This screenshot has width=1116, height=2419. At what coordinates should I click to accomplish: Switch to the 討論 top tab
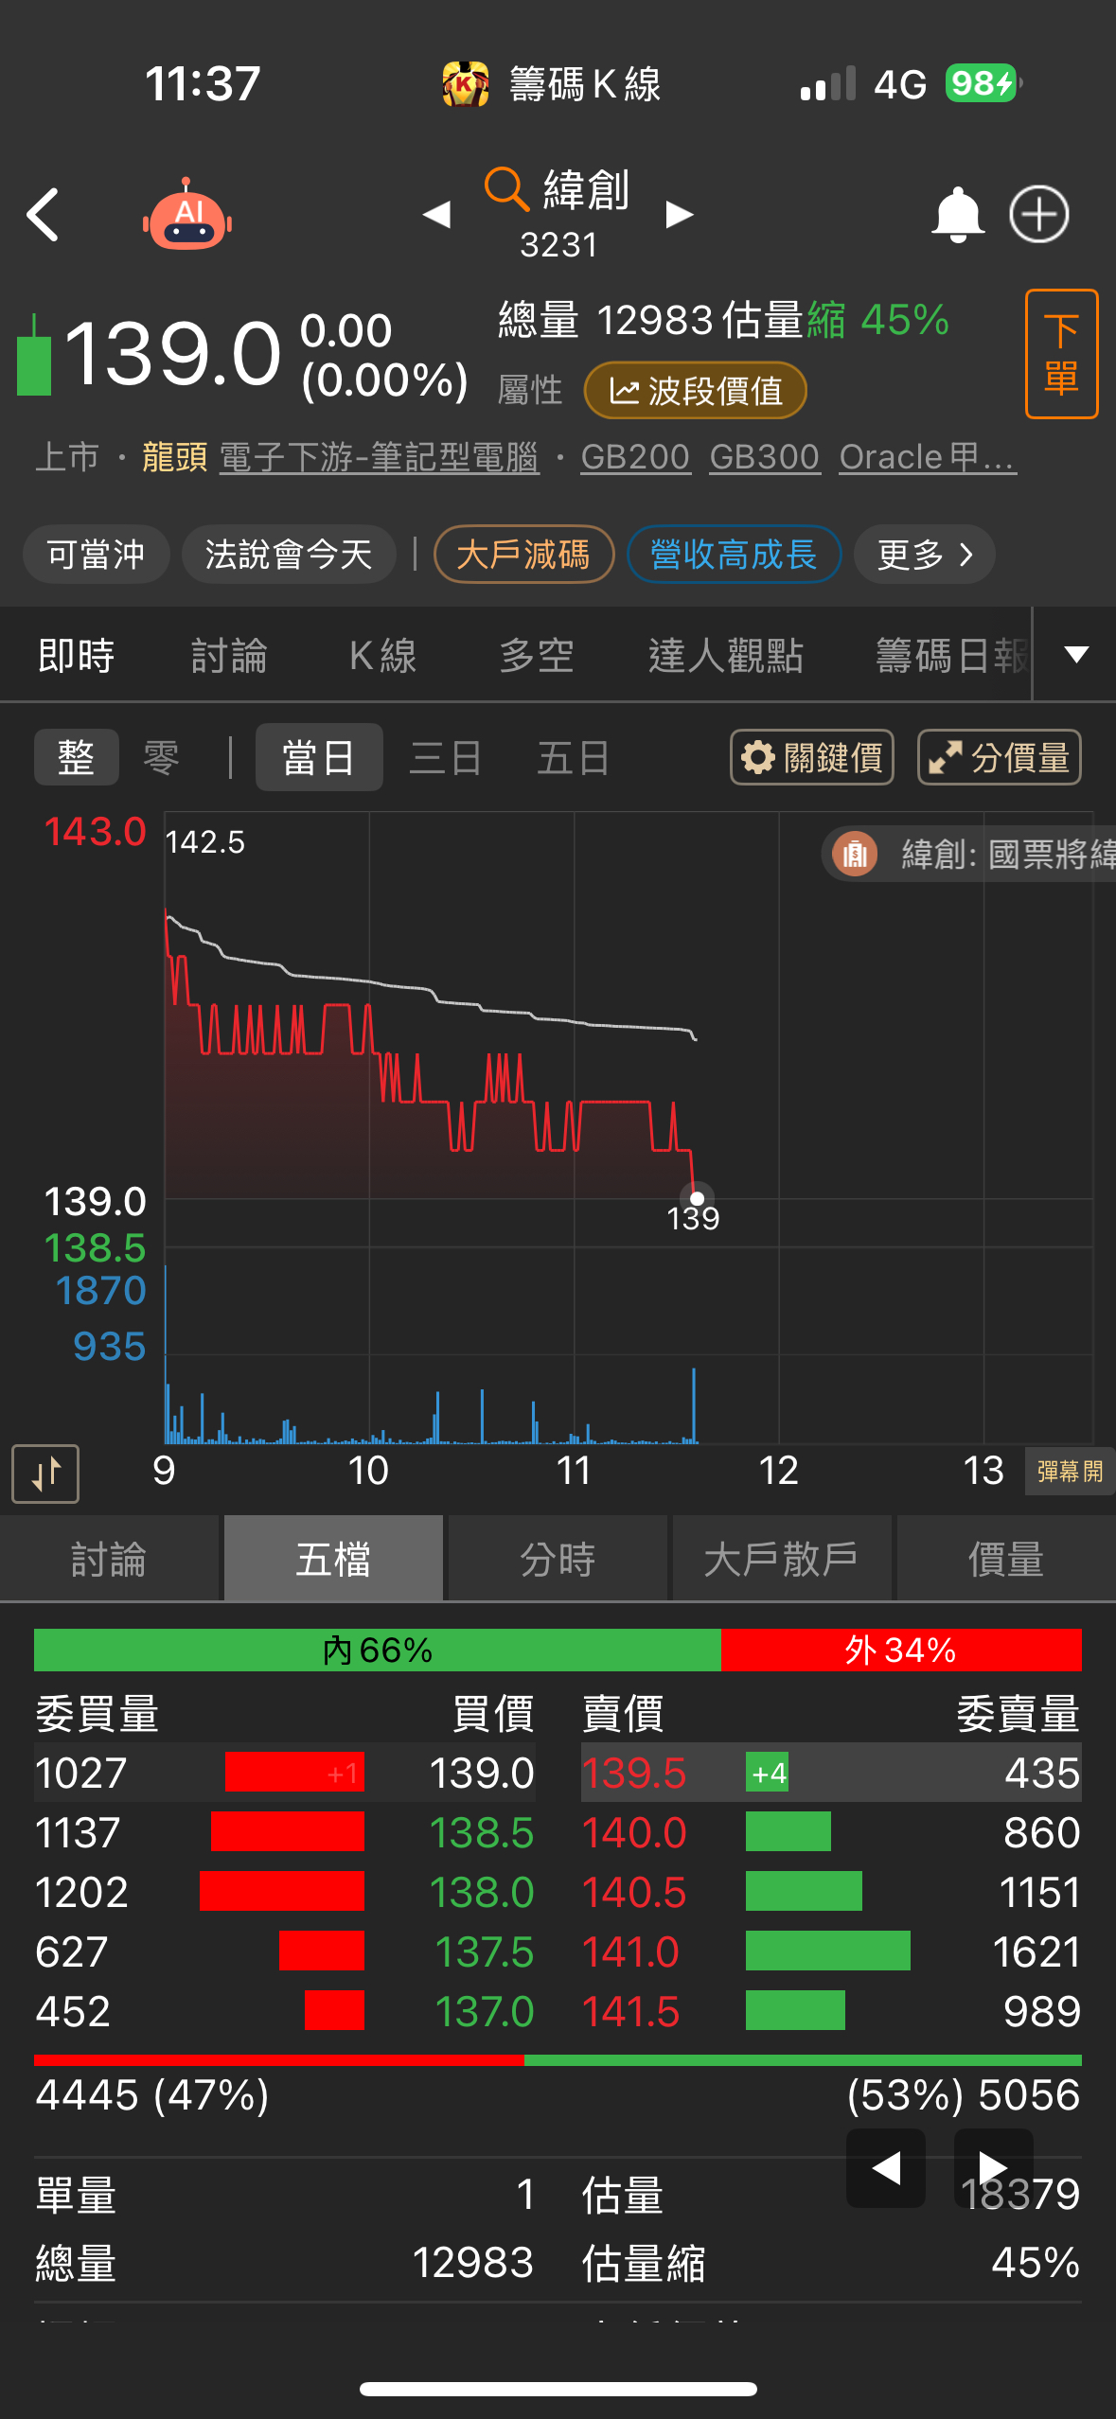tap(230, 655)
